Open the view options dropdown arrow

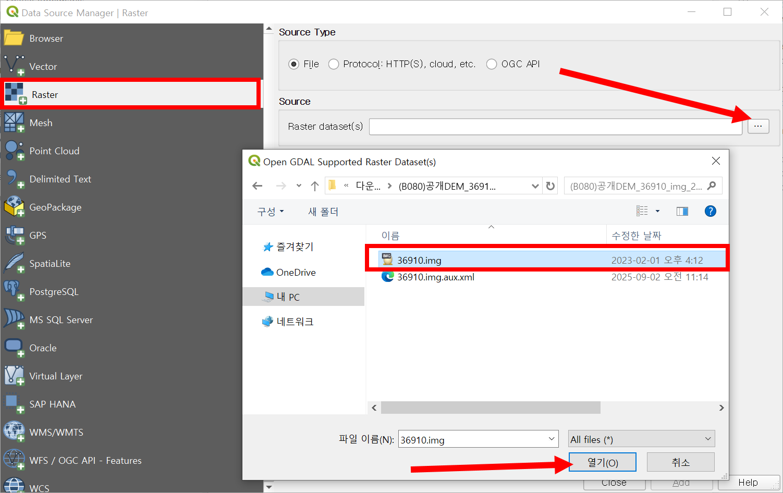(x=657, y=211)
